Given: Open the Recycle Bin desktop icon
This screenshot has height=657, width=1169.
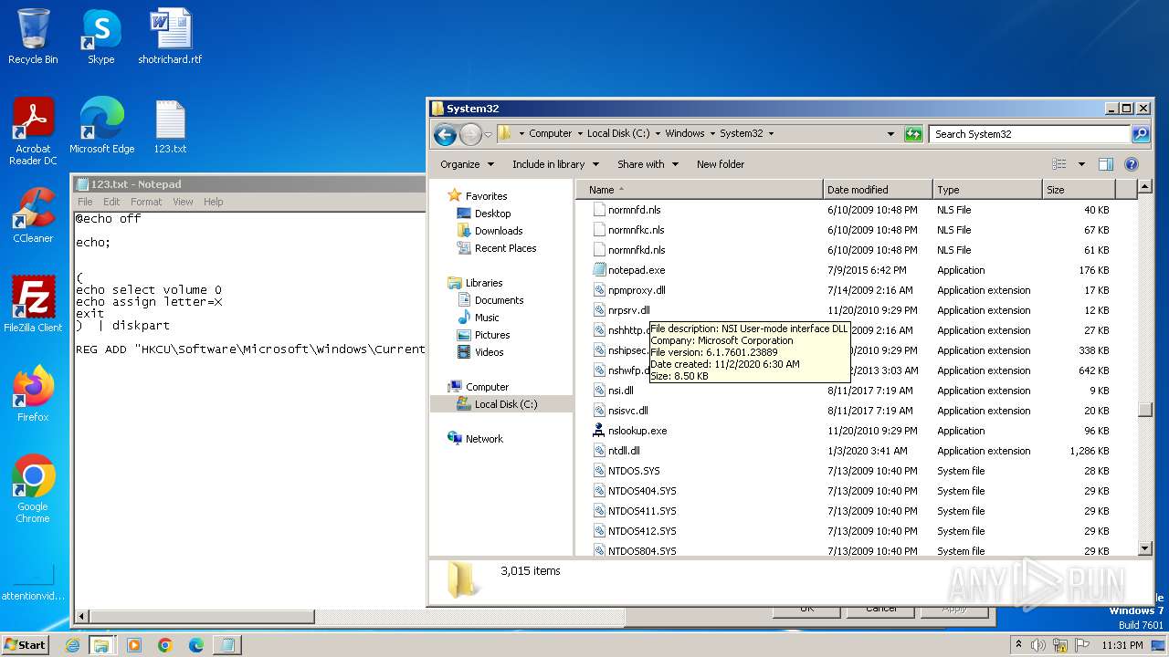Looking at the screenshot, I should click(33, 36).
